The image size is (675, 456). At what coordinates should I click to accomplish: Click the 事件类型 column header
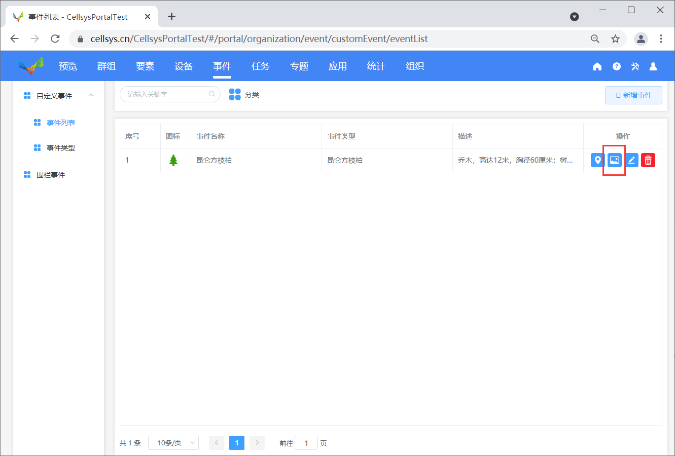(x=341, y=136)
